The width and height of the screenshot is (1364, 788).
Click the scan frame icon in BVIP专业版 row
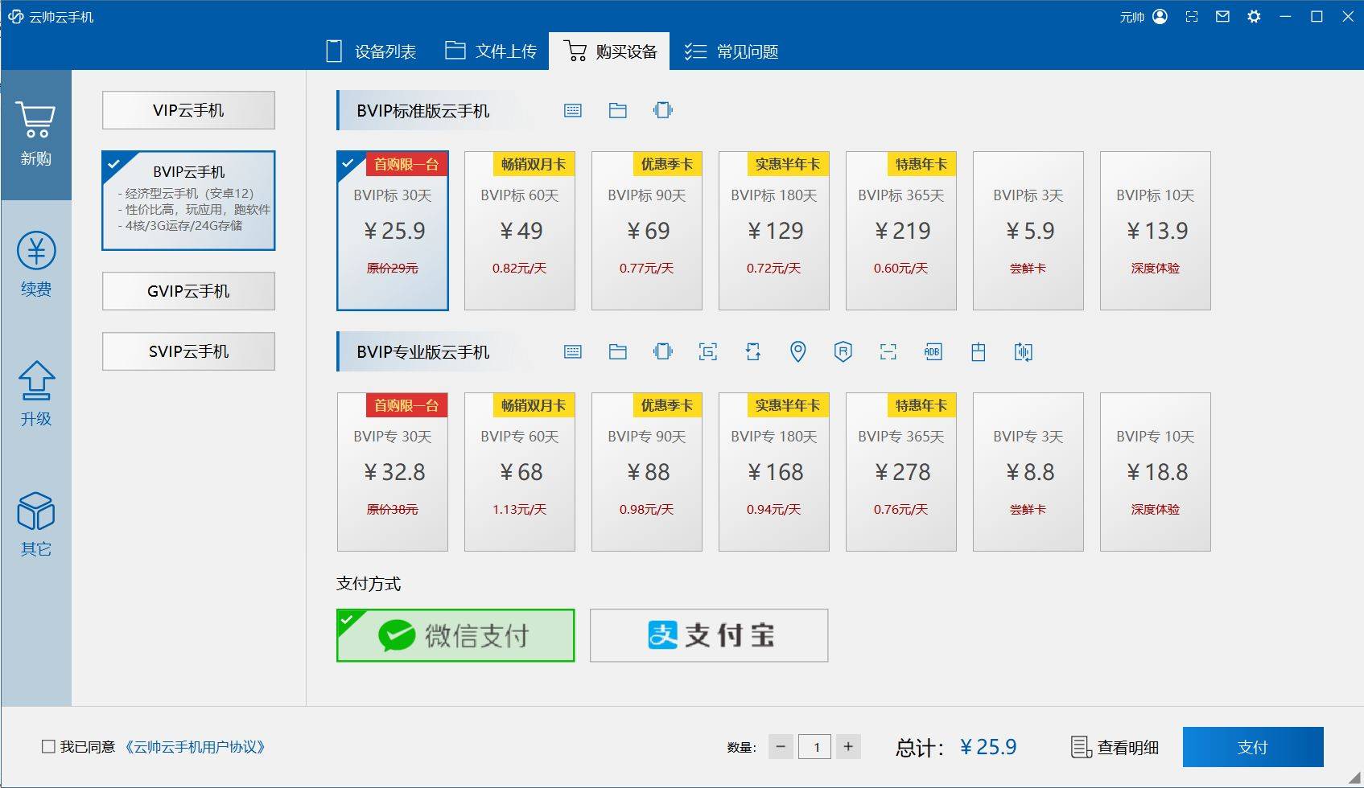(888, 351)
